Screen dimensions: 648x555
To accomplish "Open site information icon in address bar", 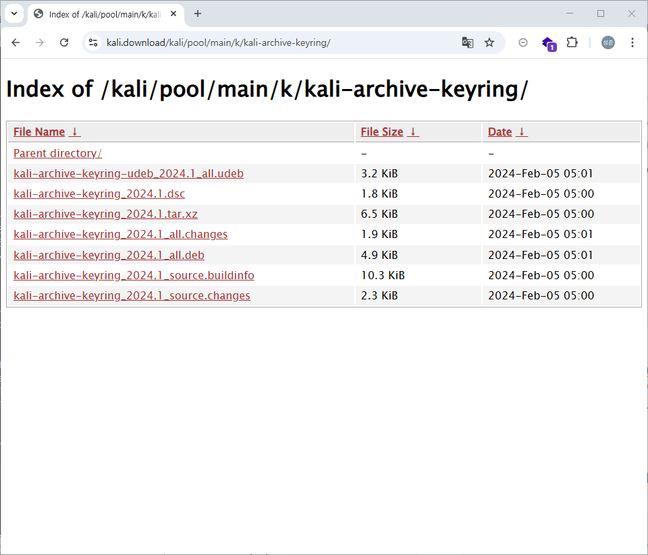I will (x=93, y=42).
